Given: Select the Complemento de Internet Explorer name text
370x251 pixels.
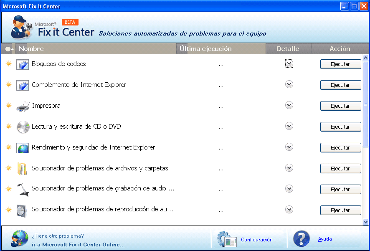Looking at the screenshot, I should (x=79, y=85).
